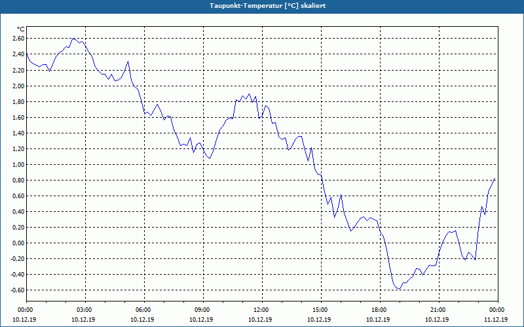Click the curve's lowest point near 19:00
The width and height of the screenshot is (524, 327).
tap(399, 288)
